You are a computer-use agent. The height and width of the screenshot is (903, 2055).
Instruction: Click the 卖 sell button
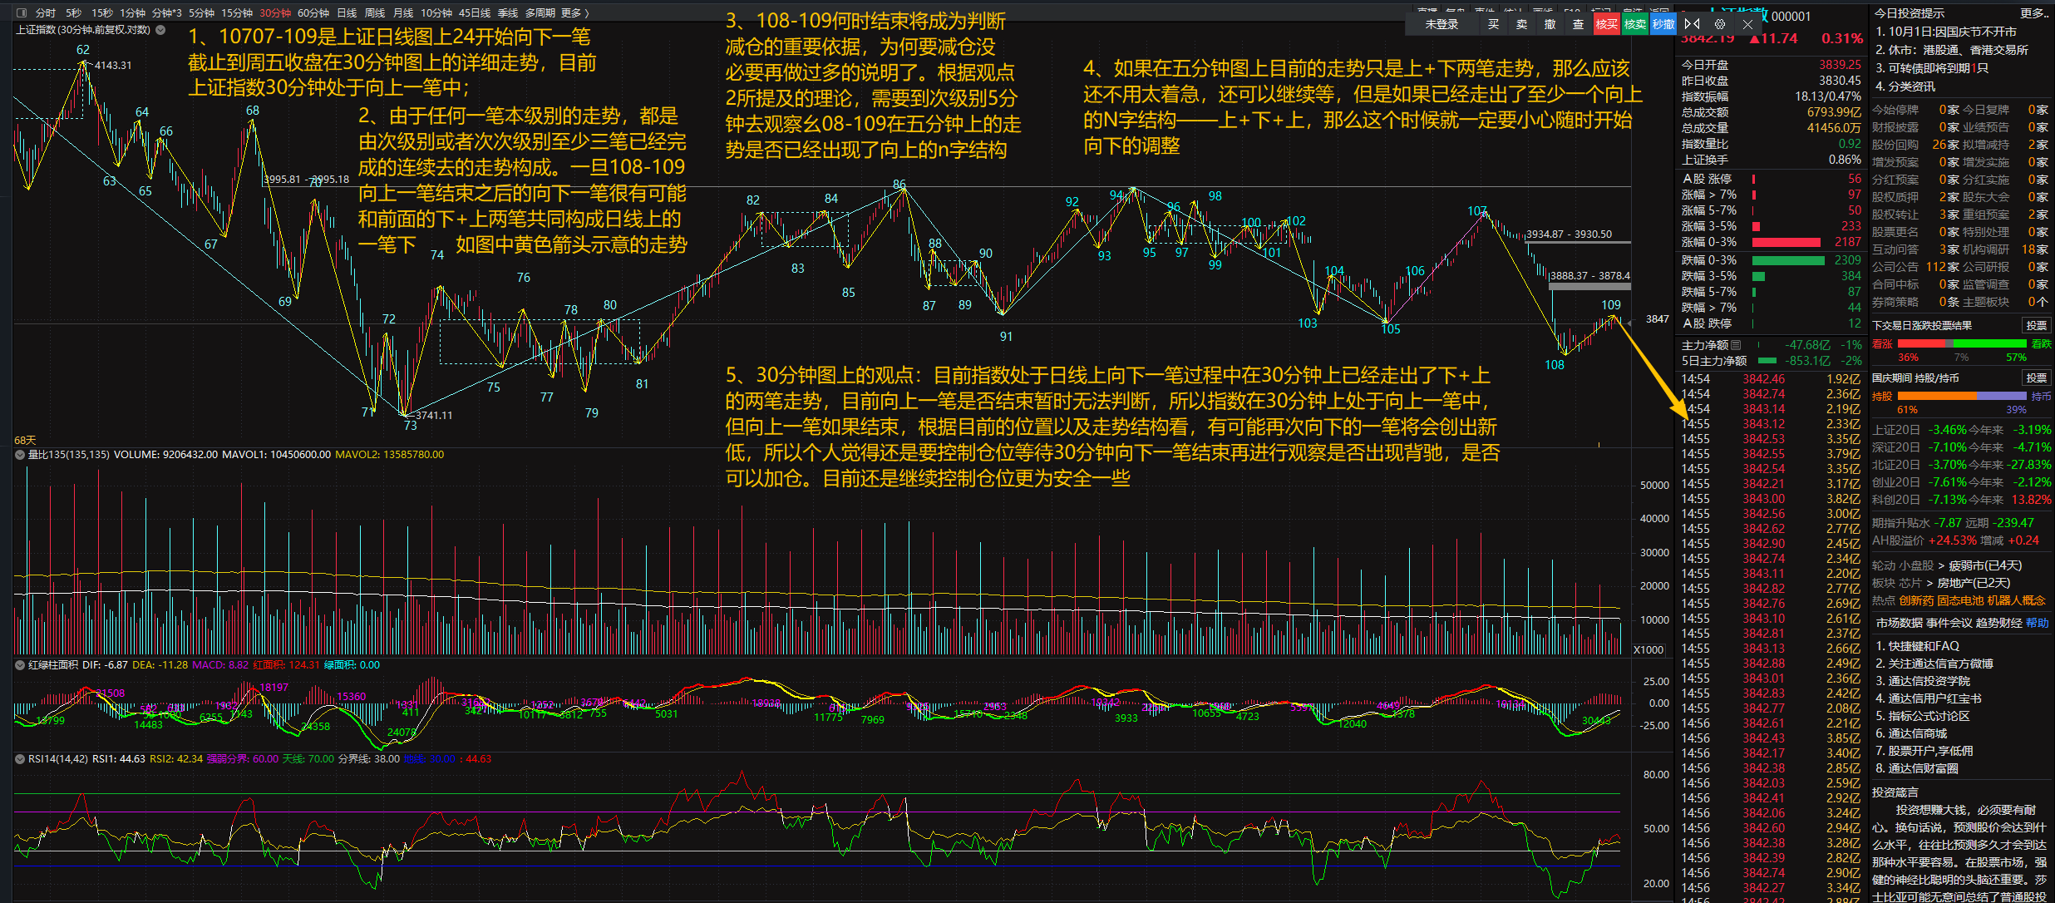point(1521,24)
